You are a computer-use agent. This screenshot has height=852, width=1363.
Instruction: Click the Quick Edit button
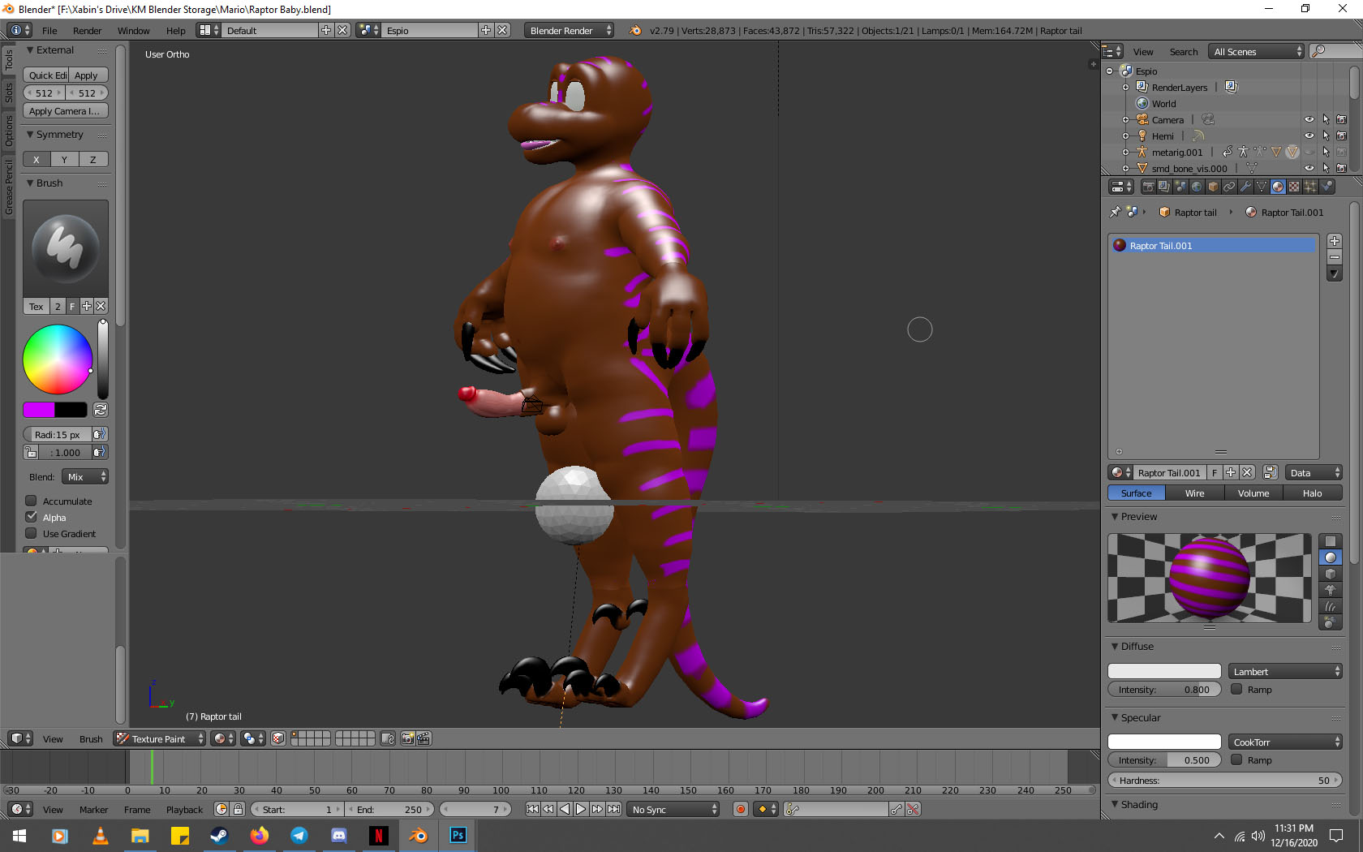point(46,75)
